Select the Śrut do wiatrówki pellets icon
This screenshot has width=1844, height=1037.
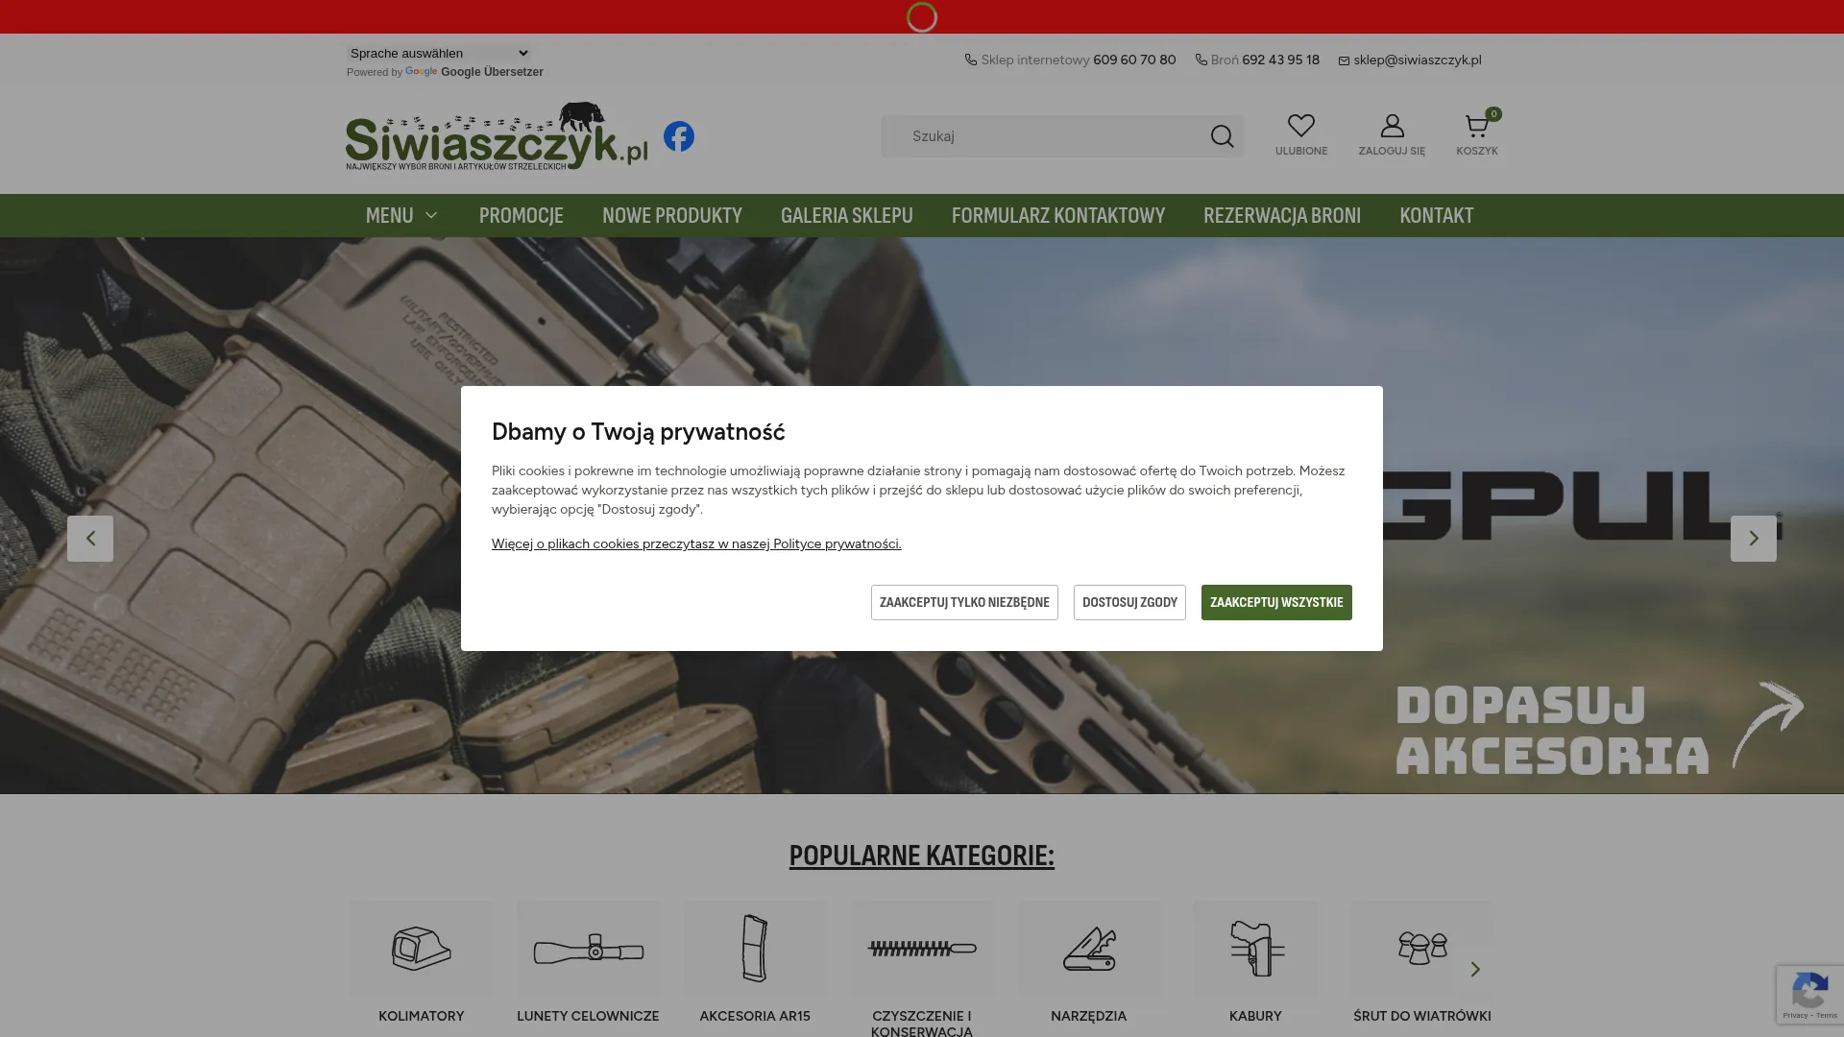click(1422, 949)
